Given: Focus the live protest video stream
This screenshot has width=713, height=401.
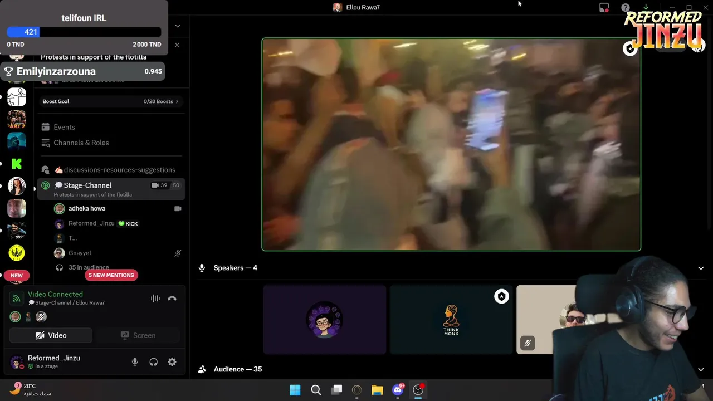Looking at the screenshot, I should (x=451, y=144).
